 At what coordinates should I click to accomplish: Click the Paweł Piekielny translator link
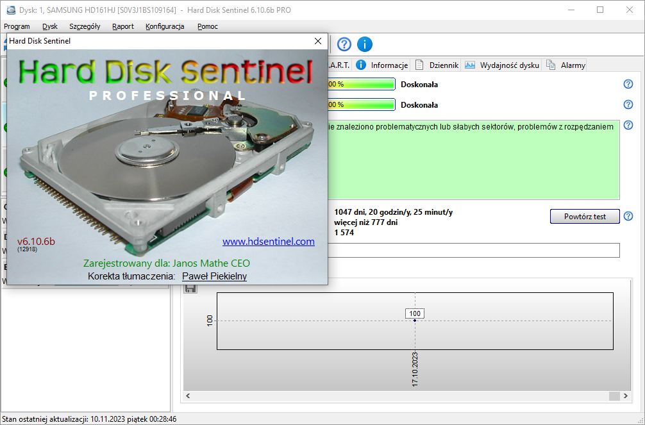coord(214,276)
